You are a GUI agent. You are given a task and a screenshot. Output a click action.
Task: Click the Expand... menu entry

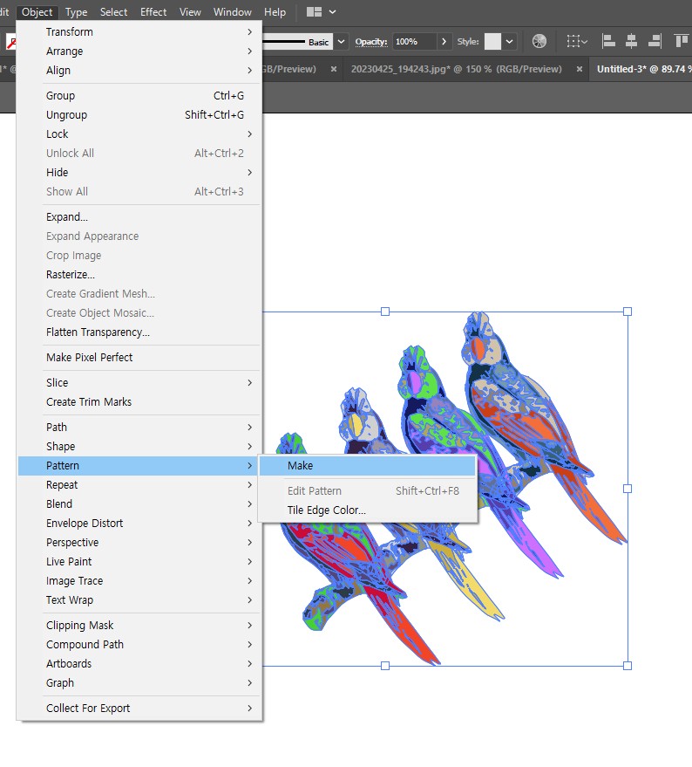pyautogui.click(x=139, y=216)
